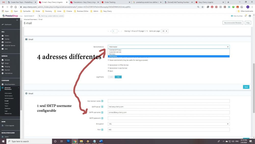The height and width of the screenshot is (144, 255).
Task: Open the employee profile avatar icon
Action: pyautogui.click(x=250, y=16)
